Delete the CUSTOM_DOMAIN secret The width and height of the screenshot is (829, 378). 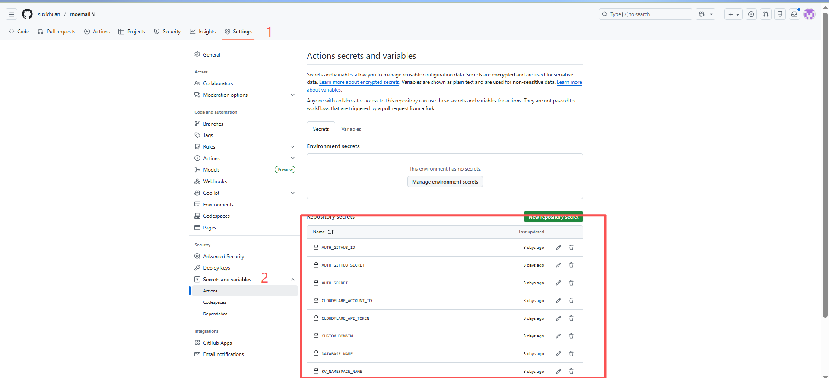(571, 336)
